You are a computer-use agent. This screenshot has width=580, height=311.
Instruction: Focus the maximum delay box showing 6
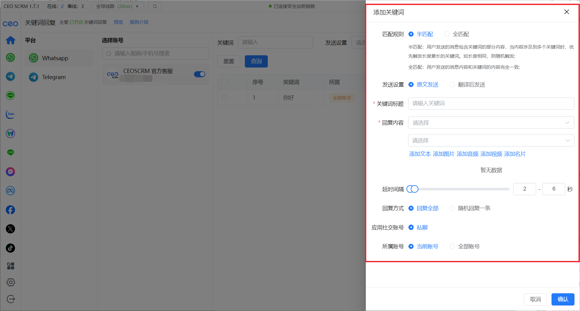(554, 189)
